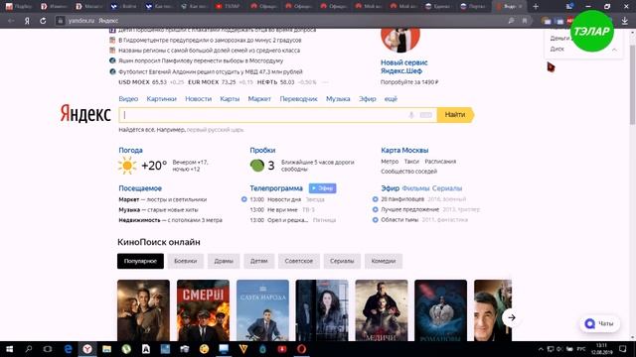Click the Yandex logo
The width and height of the screenshot is (636, 357).
[85, 114]
